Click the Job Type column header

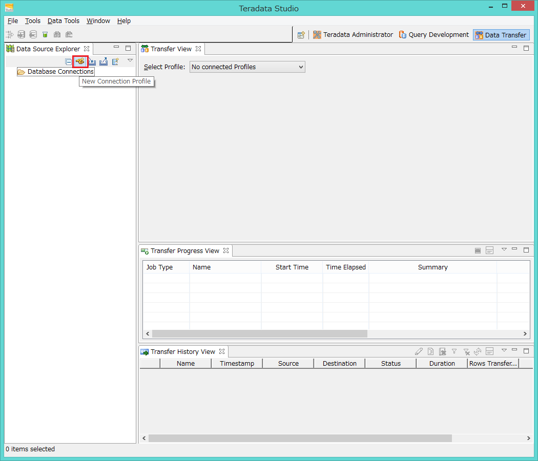point(166,267)
